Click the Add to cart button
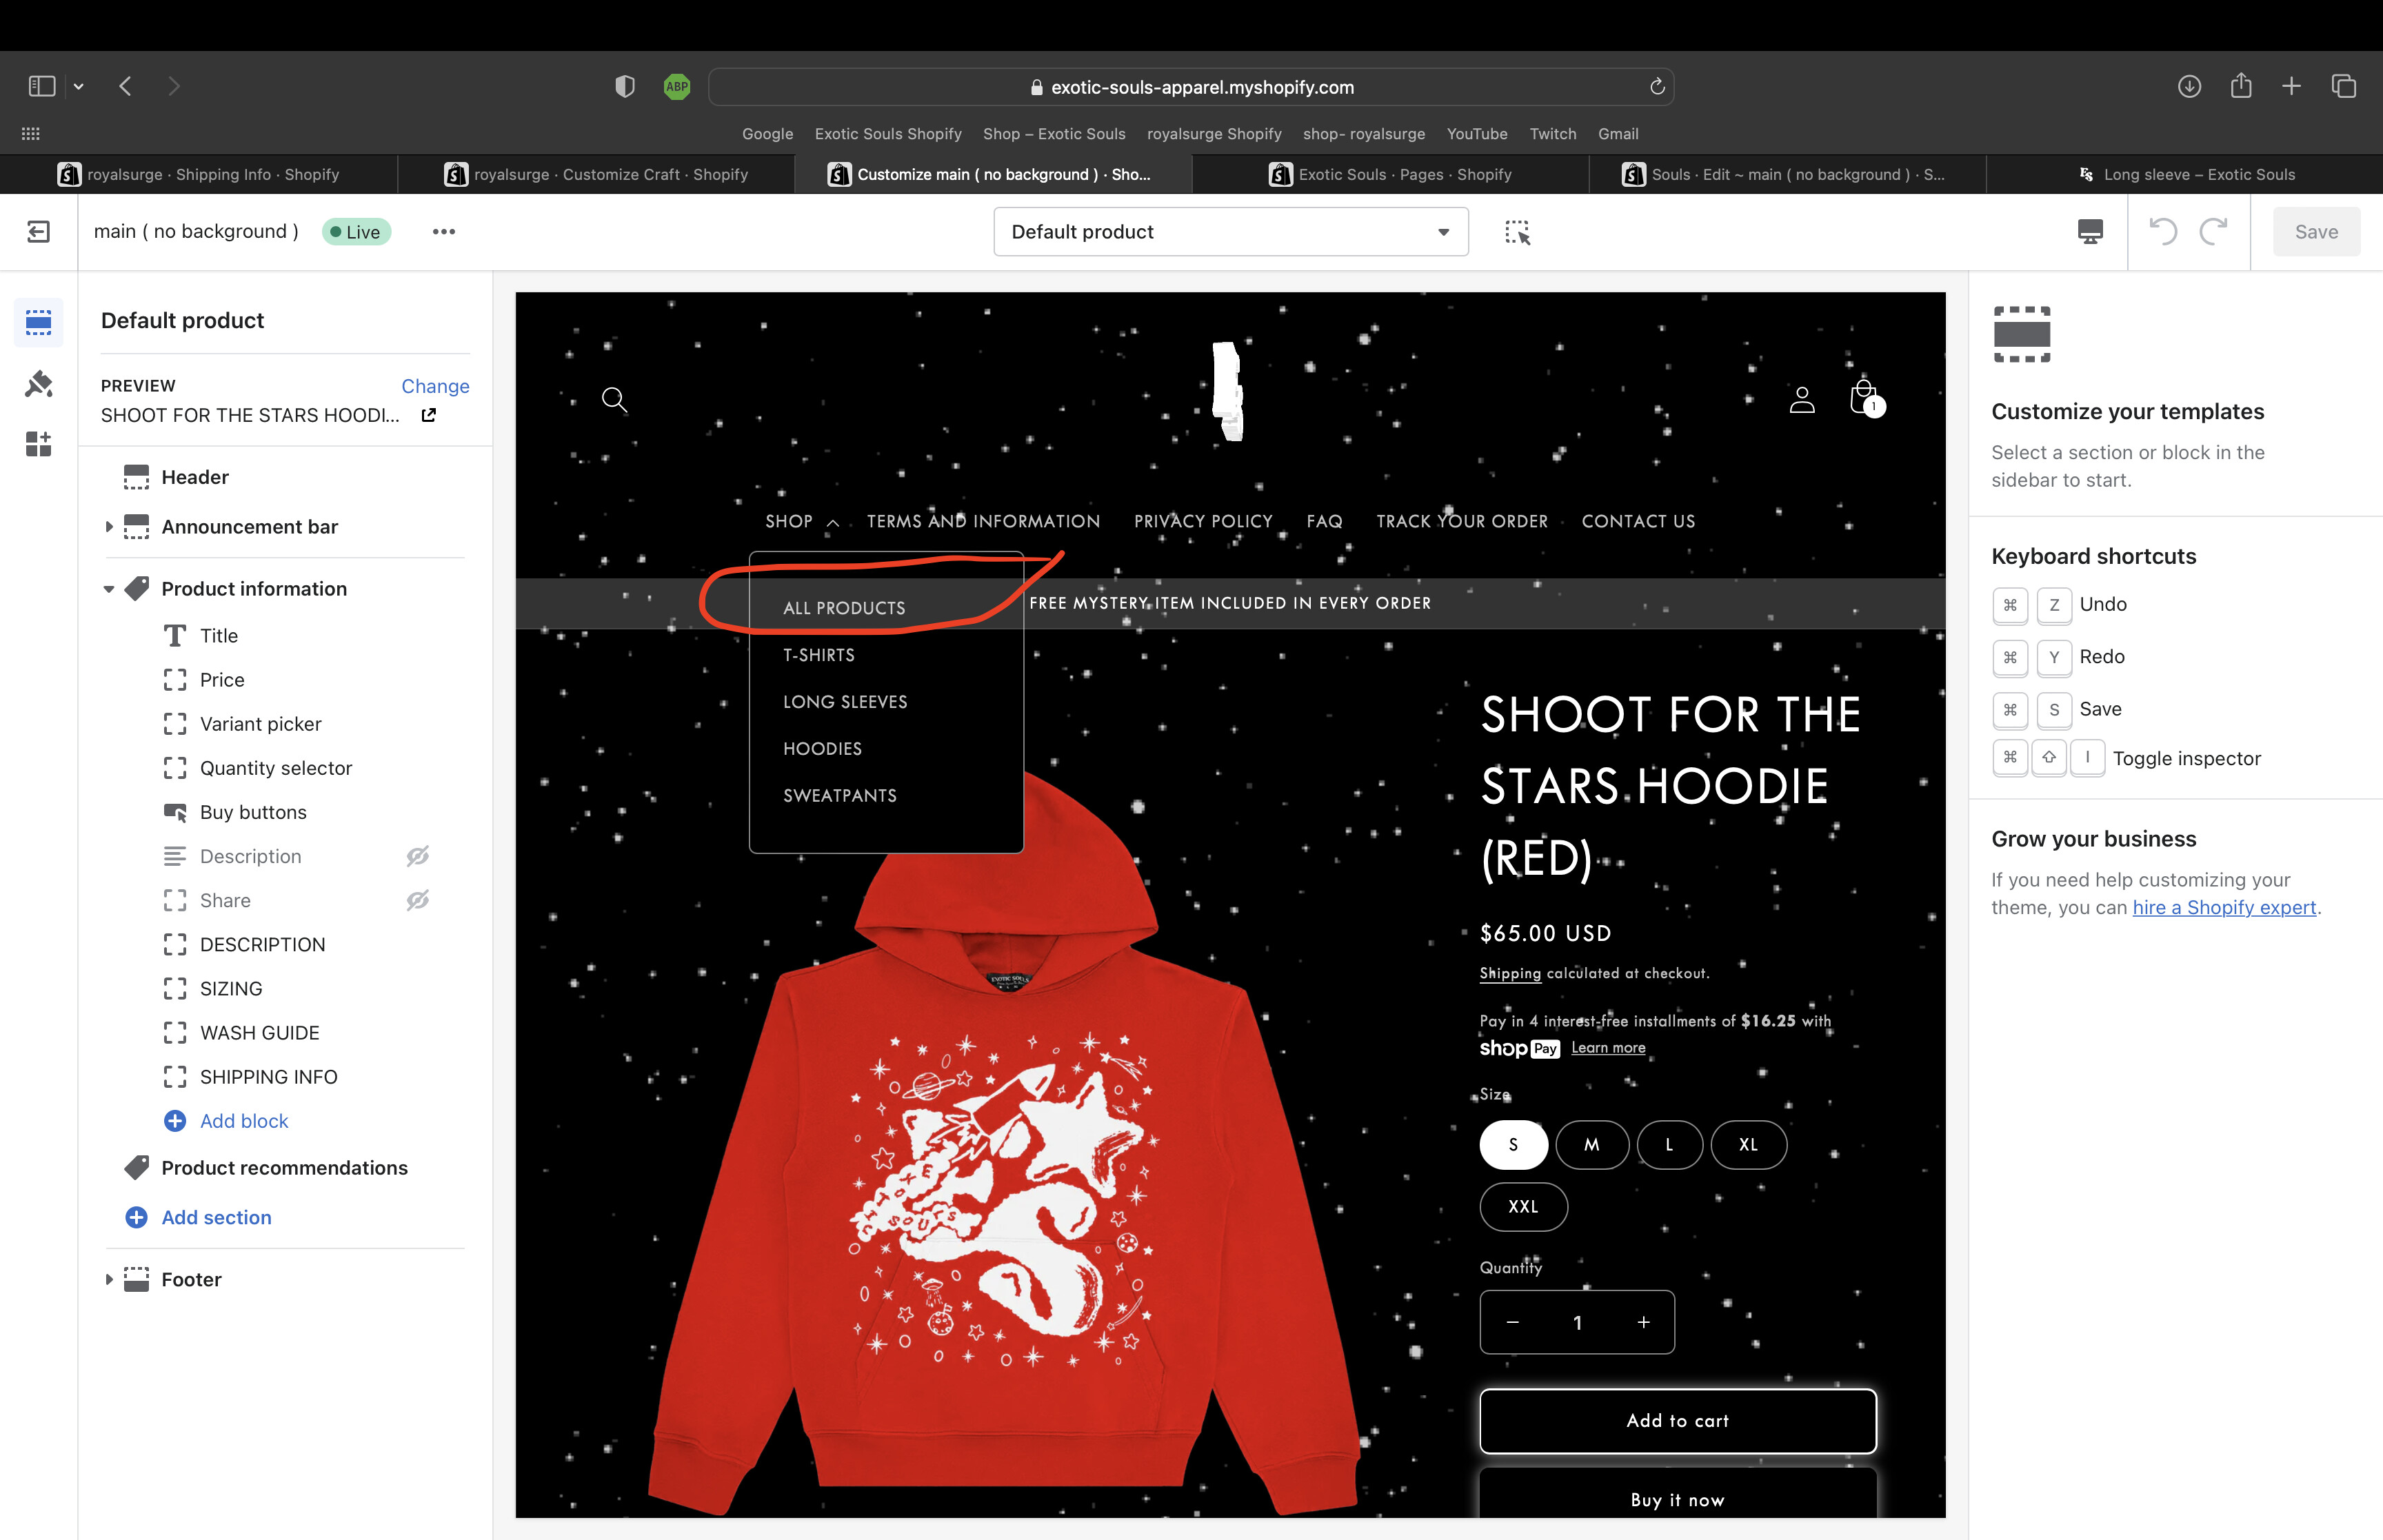 pos(1677,1421)
